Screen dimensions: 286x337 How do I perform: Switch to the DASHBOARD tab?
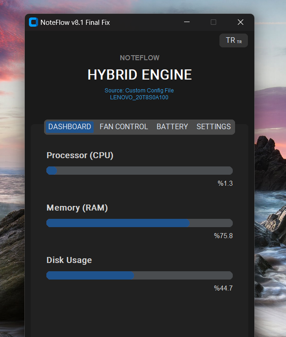(x=70, y=126)
